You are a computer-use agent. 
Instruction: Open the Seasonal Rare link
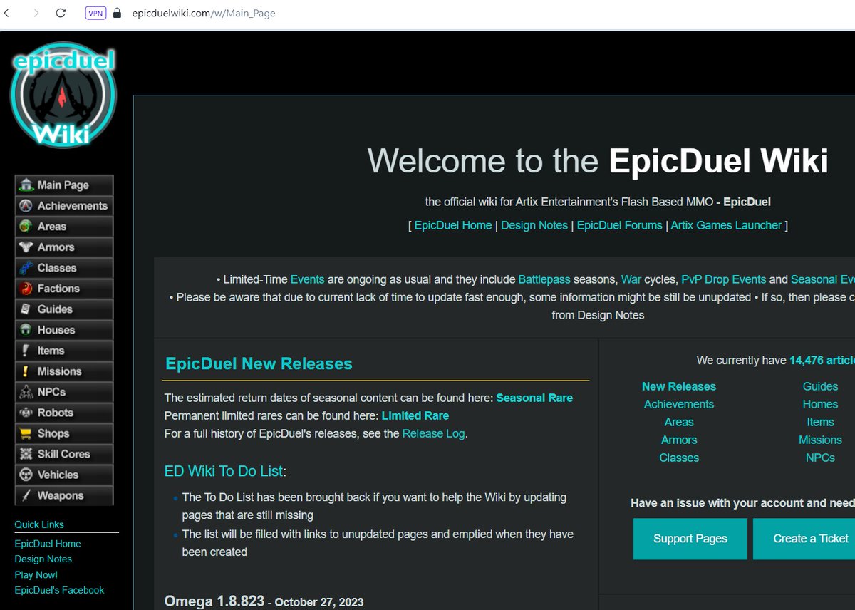point(534,398)
